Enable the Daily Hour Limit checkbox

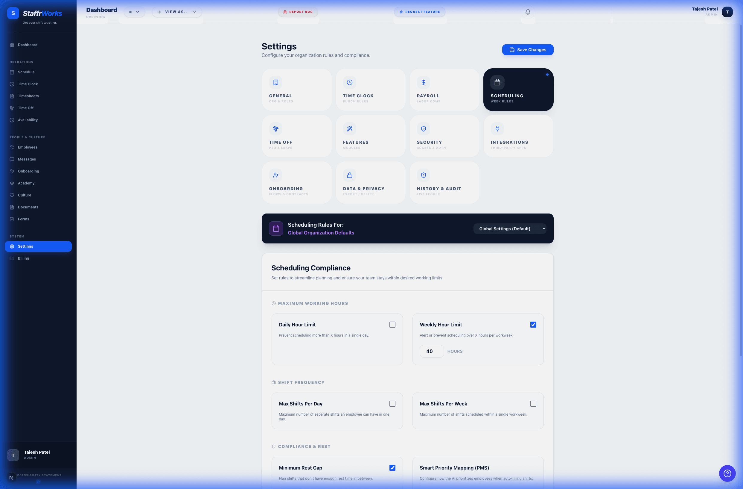click(392, 325)
